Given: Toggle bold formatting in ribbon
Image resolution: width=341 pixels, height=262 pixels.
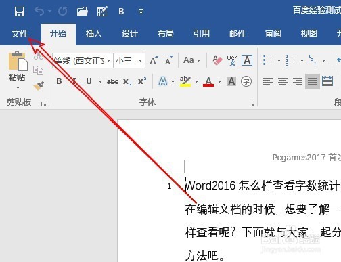Looking at the screenshot, I should click(x=59, y=81).
